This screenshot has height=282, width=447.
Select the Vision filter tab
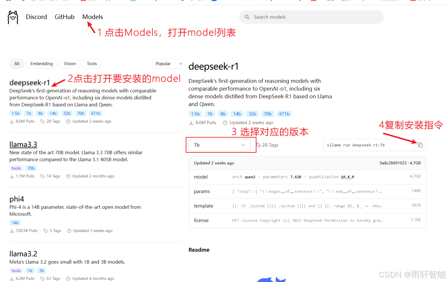click(x=70, y=63)
